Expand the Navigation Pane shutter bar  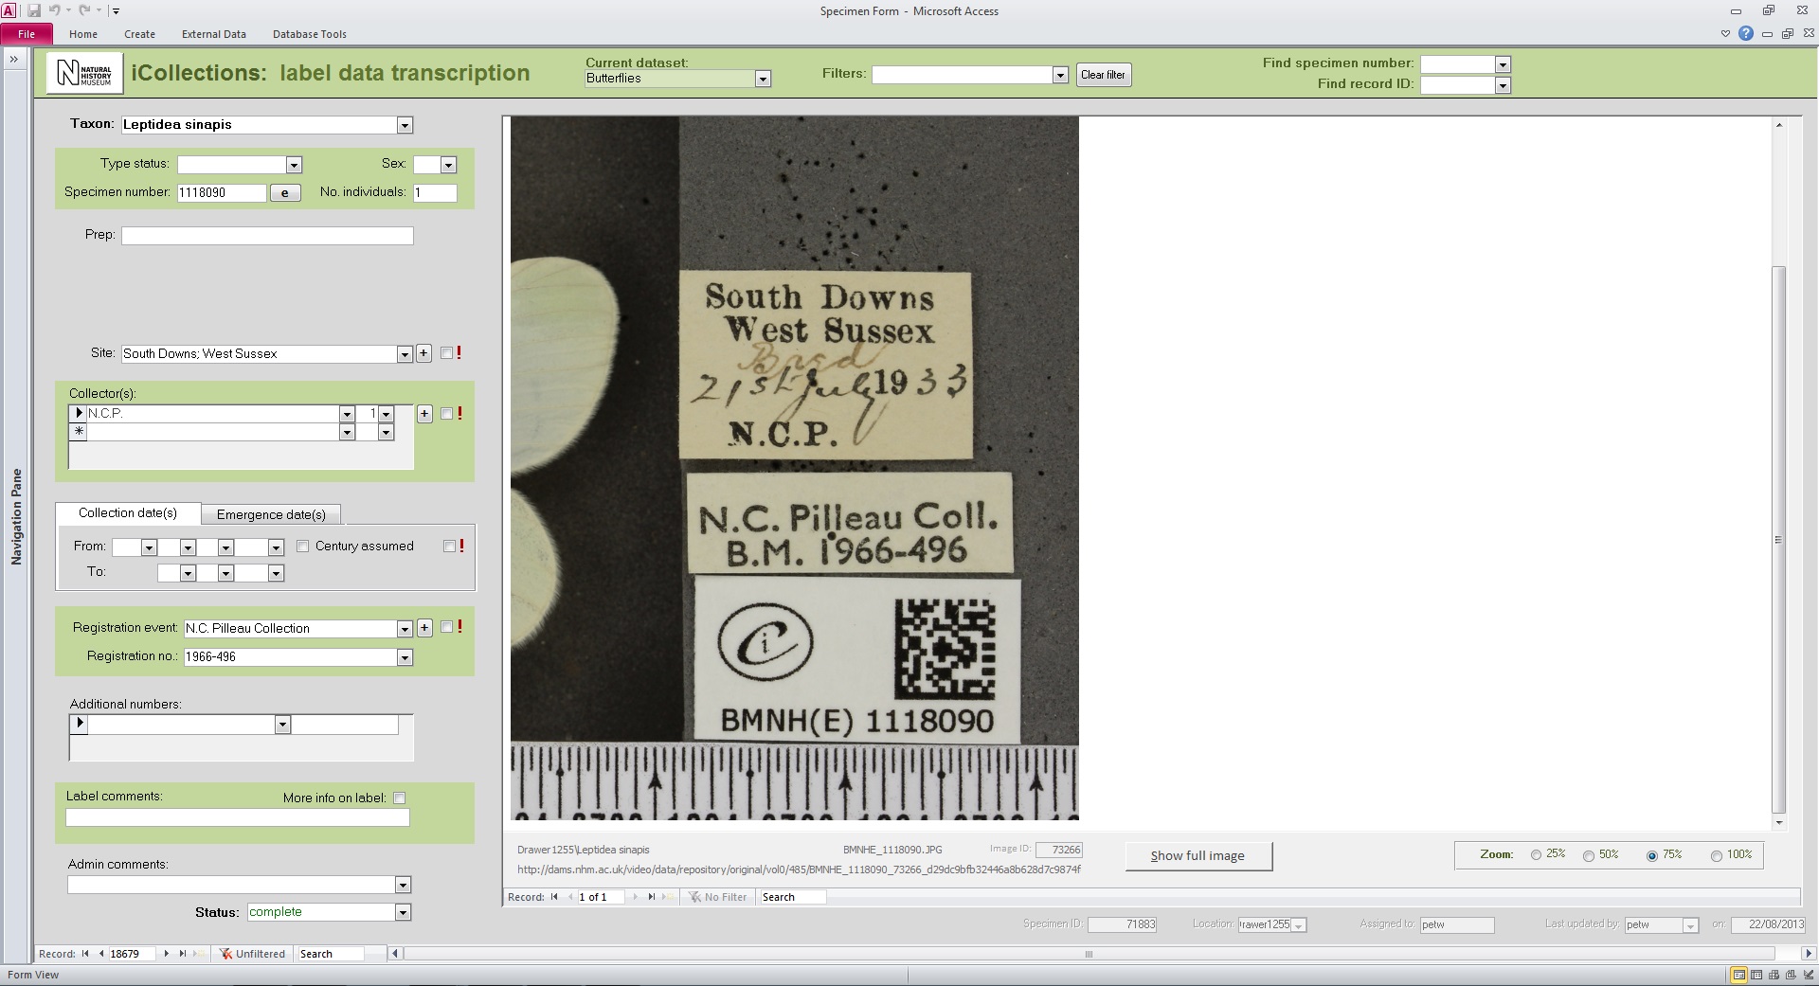click(x=14, y=59)
